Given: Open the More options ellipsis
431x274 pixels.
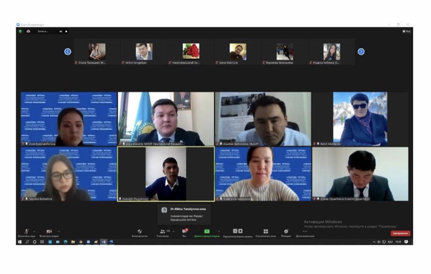Looking at the screenshot, I should pos(305,232).
